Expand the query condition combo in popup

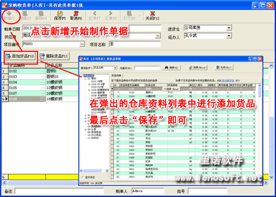[x=115, y=68]
